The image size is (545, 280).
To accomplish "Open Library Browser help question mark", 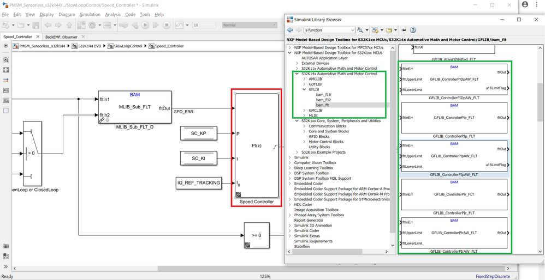I will [x=413, y=30].
